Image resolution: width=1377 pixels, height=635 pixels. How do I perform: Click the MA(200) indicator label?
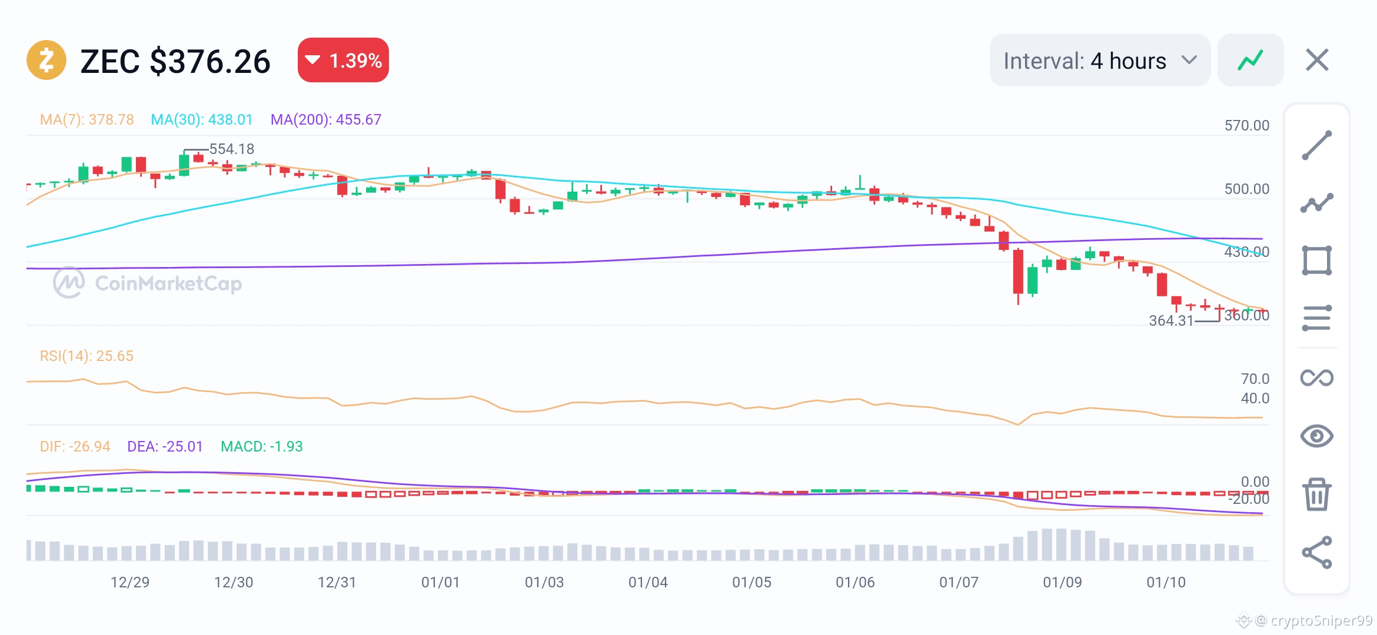325,119
